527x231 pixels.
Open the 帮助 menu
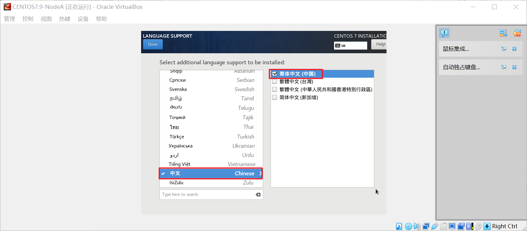coord(102,19)
